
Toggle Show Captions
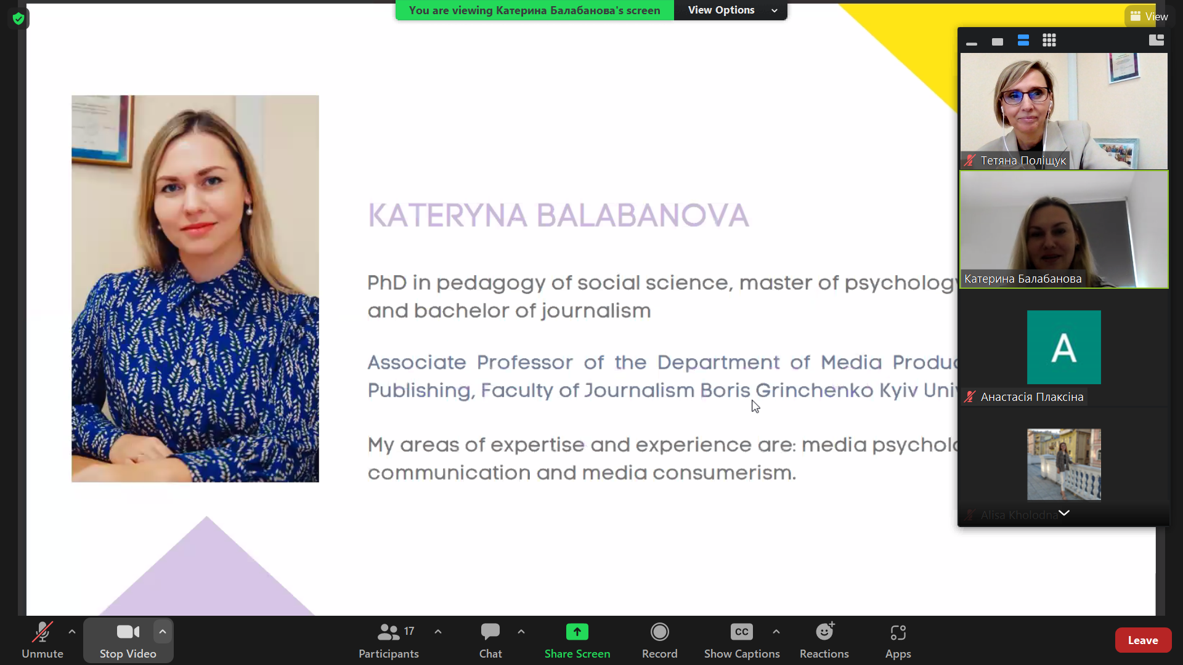742,640
